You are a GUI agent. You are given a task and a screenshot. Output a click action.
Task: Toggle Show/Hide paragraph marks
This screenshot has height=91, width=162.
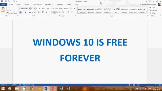pyautogui.click(x=75, y=9)
